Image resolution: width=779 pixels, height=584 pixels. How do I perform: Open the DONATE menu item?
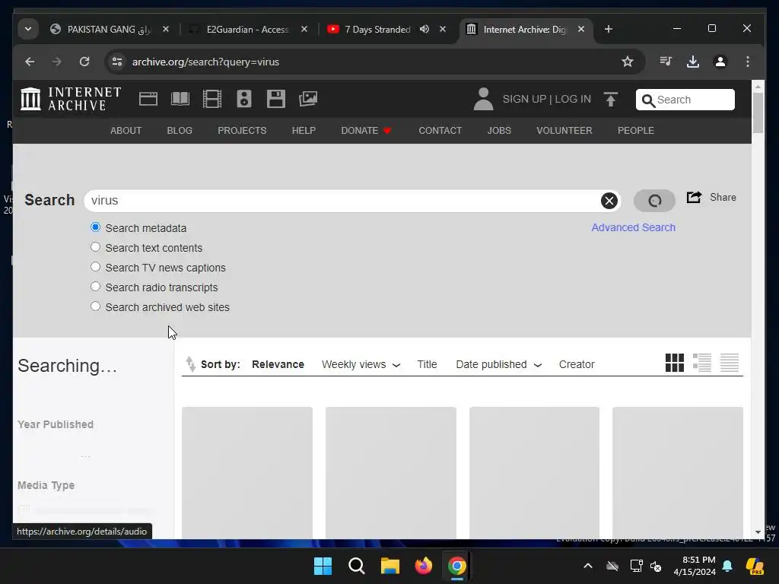point(366,131)
